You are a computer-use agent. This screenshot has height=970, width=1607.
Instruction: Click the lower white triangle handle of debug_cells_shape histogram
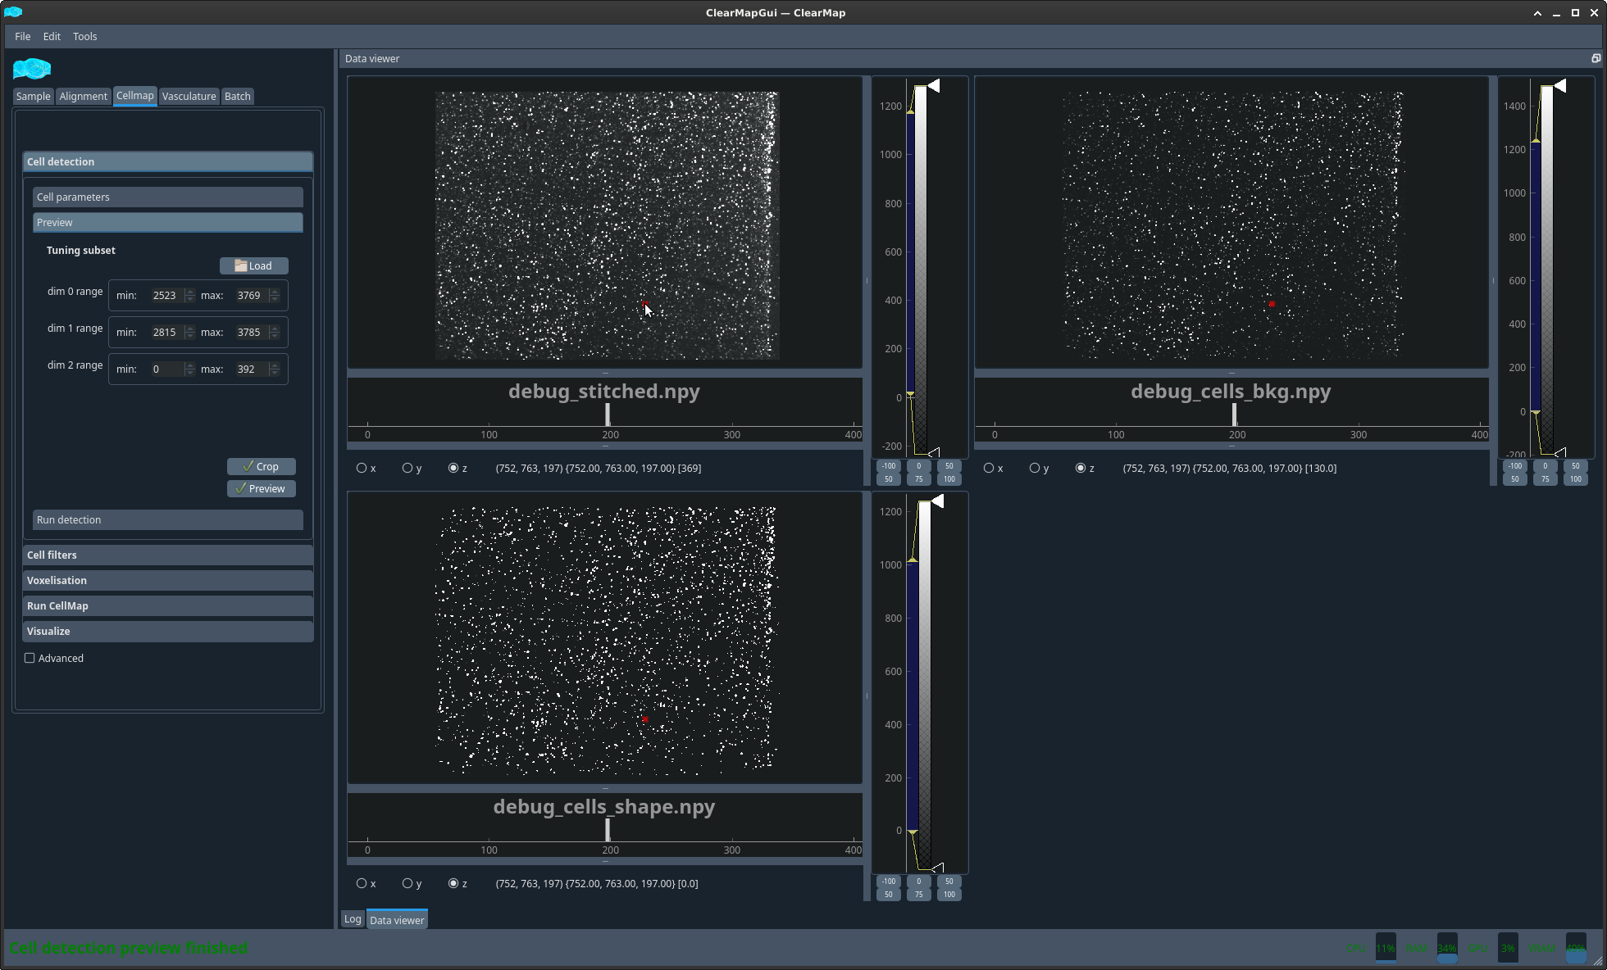pyautogui.click(x=937, y=867)
